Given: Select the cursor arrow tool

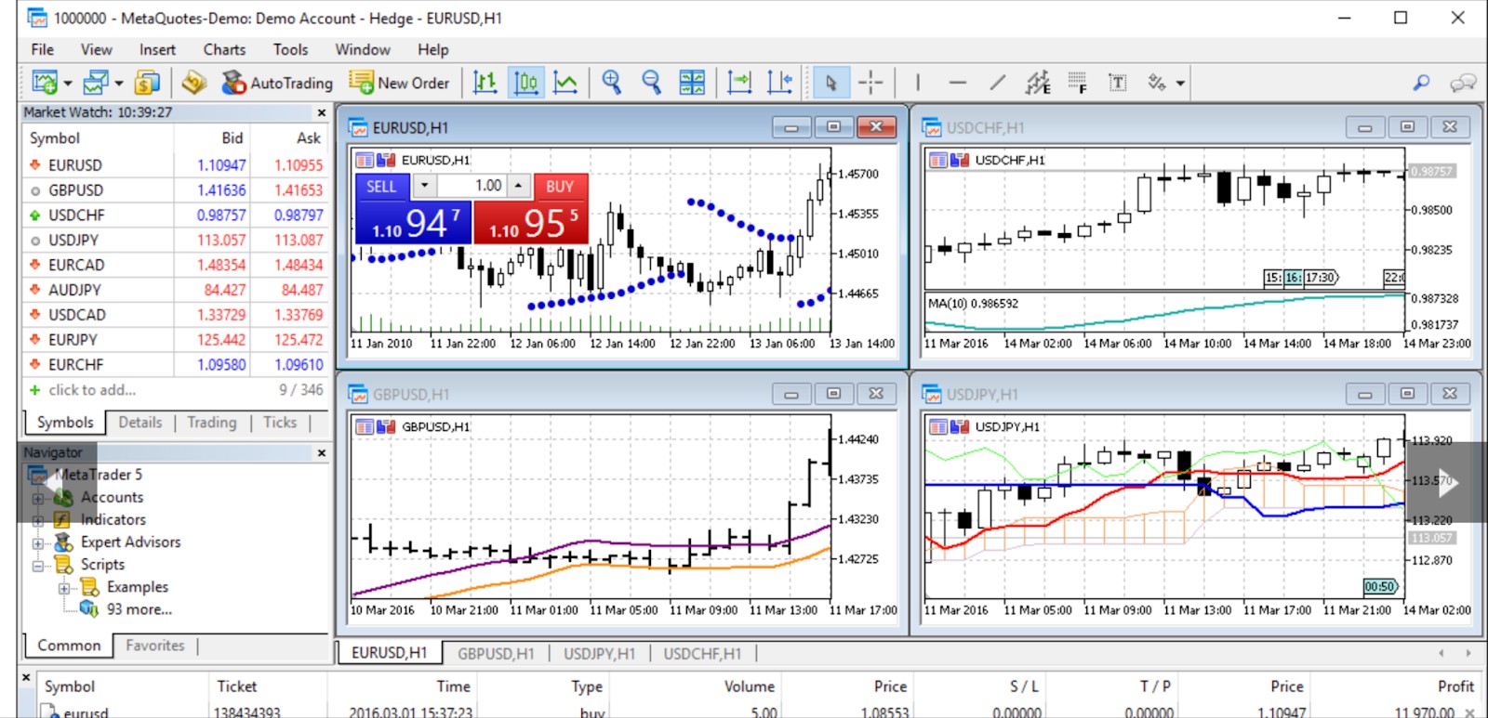Looking at the screenshot, I should coord(830,83).
